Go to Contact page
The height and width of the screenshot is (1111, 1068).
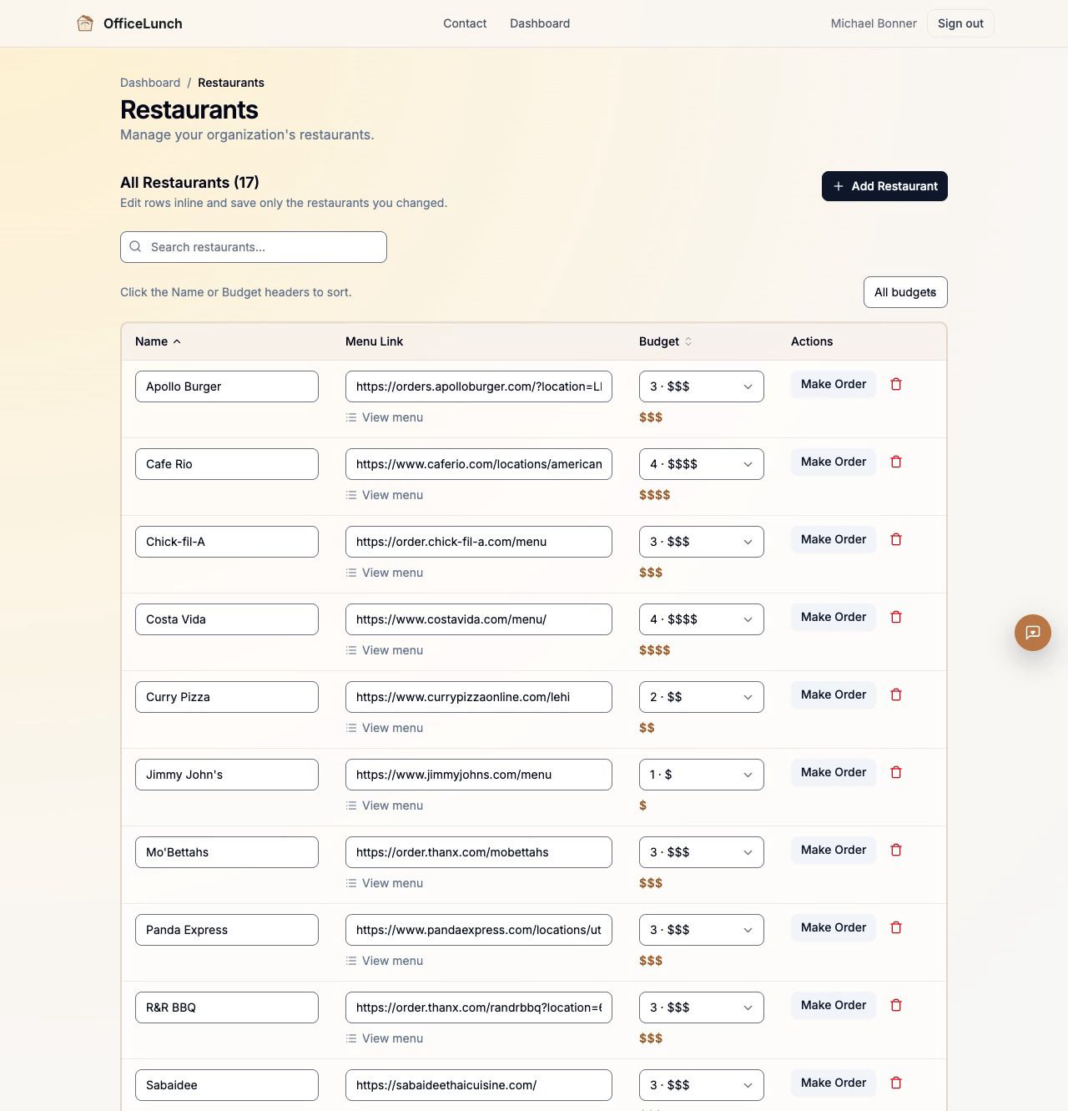[465, 23]
